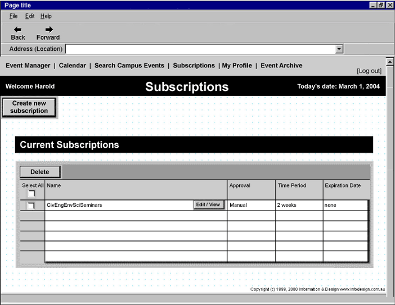Click Edit / View for CivEngEnvSciSeminars
This screenshot has height=305, width=395.
(208, 204)
